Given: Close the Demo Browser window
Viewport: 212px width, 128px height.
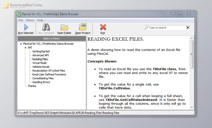Looking at the screenshot, I should [x=189, y=13].
